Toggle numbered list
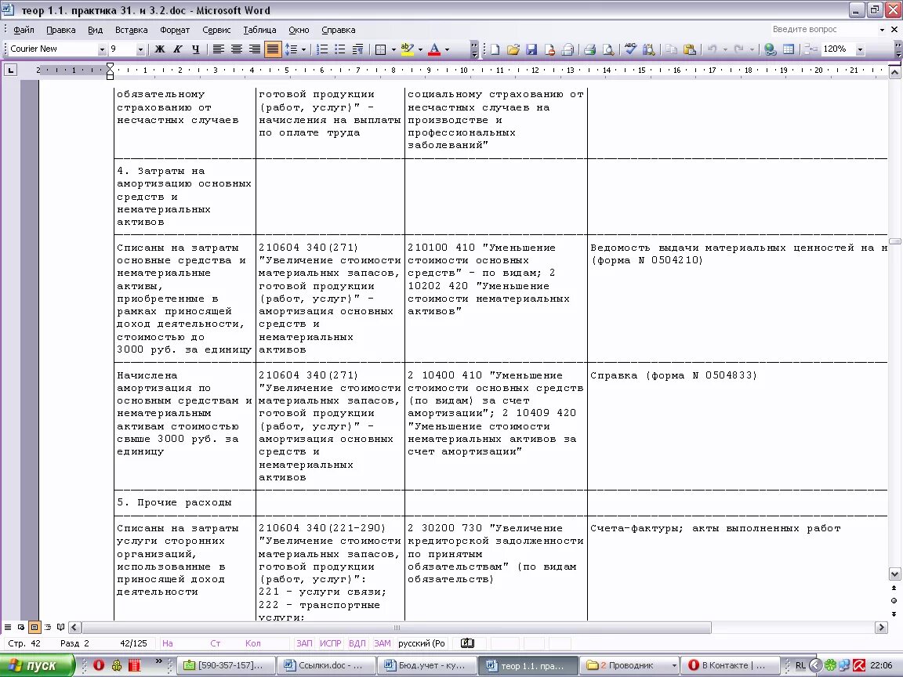Image resolution: width=903 pixels, height=677 pixels. [322, 49]
